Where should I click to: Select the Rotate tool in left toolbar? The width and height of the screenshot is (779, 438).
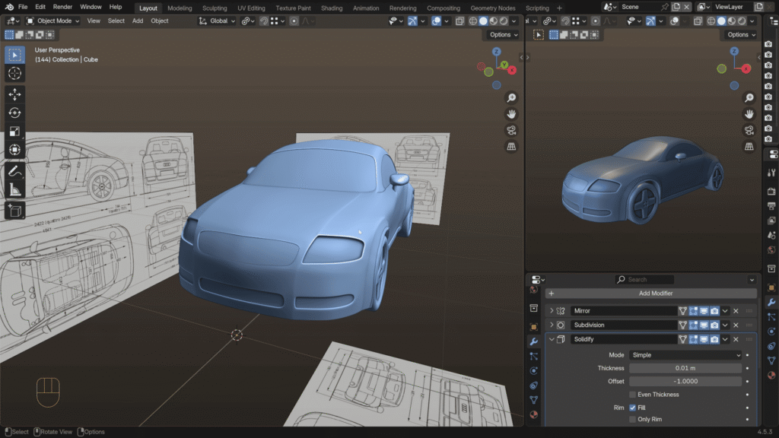(14, 113)
